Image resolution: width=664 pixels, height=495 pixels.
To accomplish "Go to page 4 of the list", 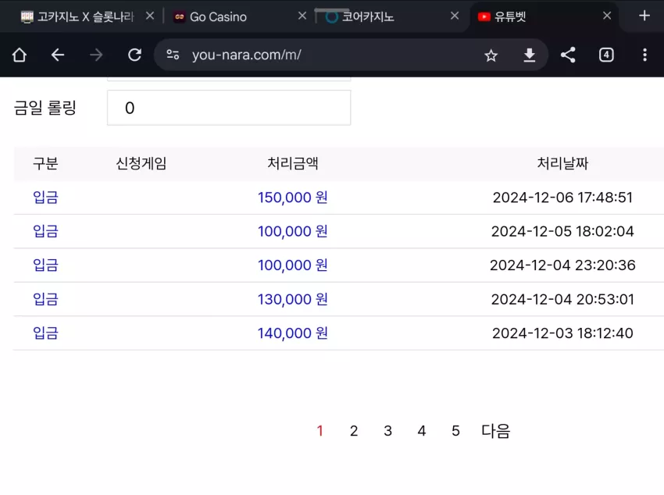I will point(421,431).
